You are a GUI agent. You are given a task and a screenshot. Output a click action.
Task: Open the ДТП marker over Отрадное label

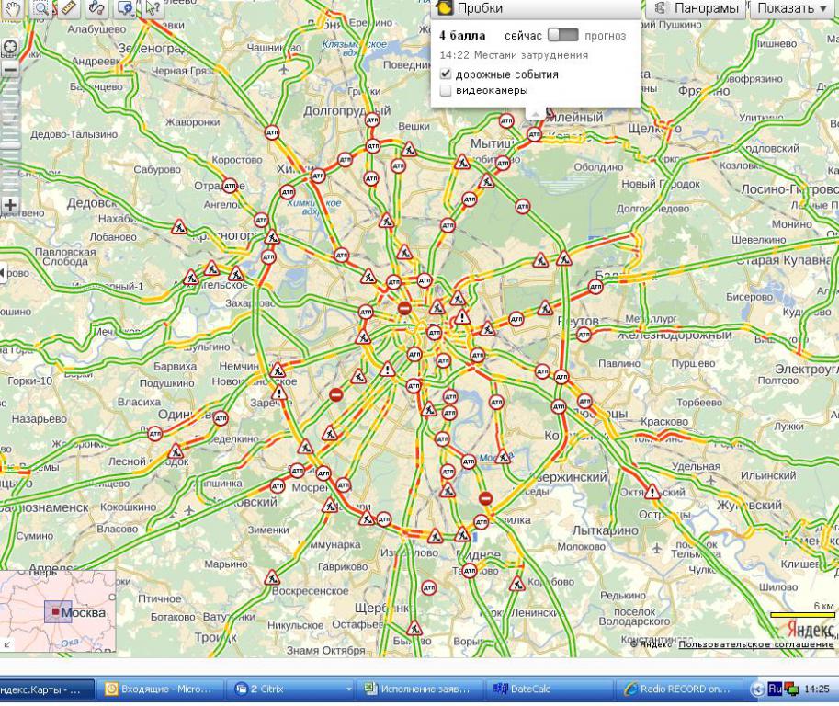(230, 186)
